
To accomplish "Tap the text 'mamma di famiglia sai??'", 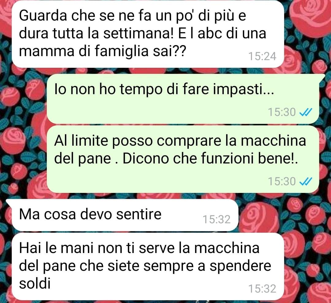I will click(102, 52).
